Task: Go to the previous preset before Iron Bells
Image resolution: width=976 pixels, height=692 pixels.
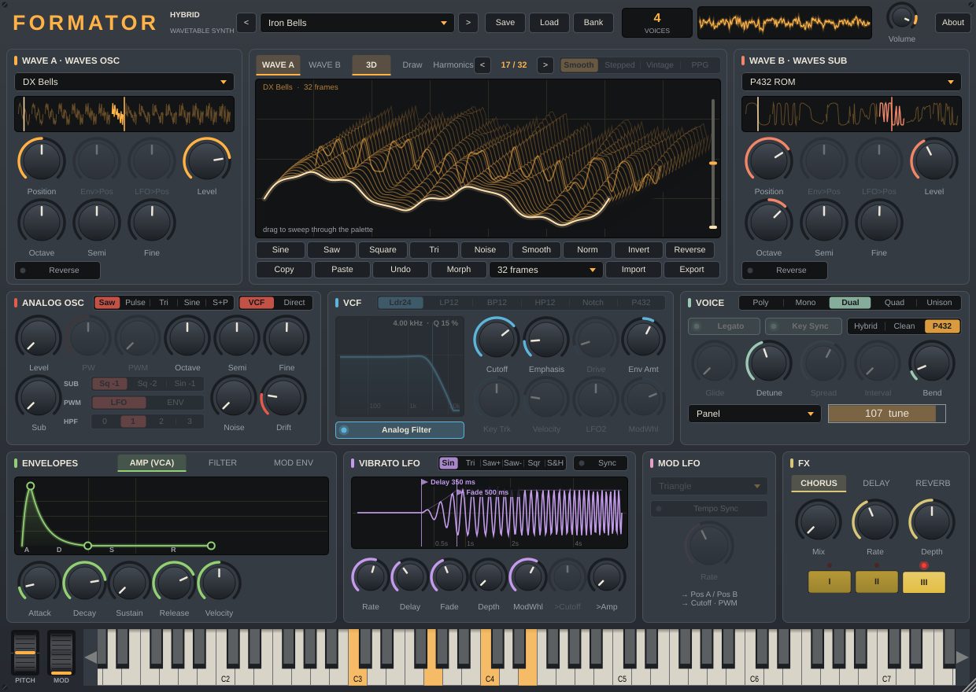Action: coord(246,23)
